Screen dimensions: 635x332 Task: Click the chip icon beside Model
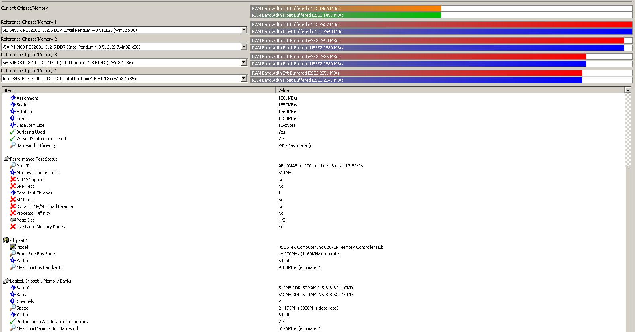pyautogui.click(x=12, y=247)
